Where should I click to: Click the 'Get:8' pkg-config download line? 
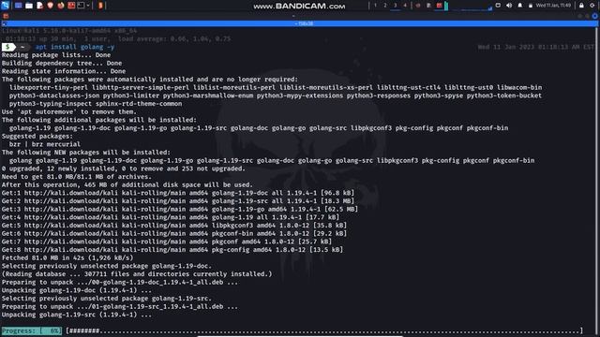172,250
